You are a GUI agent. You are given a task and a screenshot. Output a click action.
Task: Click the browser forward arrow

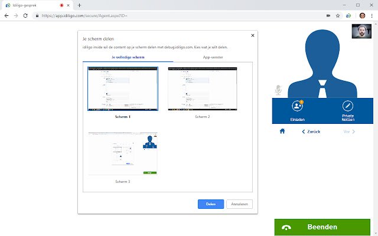click(x=16, y=16)
